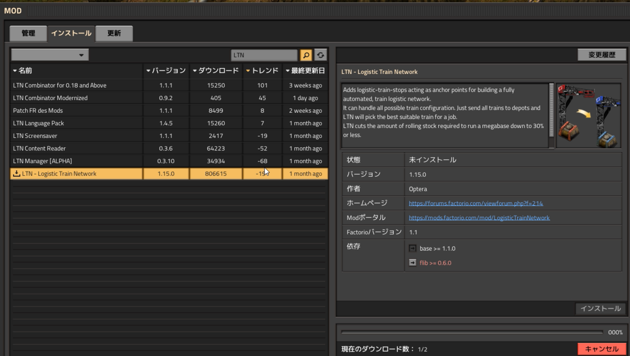
Task: Open the 変更履歴 changelog button
Action: pos(602,55)
